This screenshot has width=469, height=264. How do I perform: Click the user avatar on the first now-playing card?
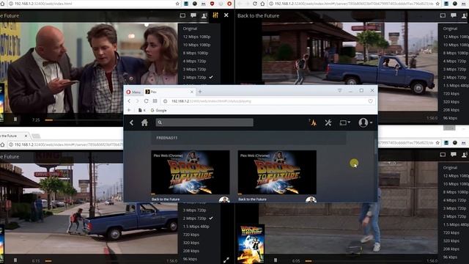[x=224, y=199]
